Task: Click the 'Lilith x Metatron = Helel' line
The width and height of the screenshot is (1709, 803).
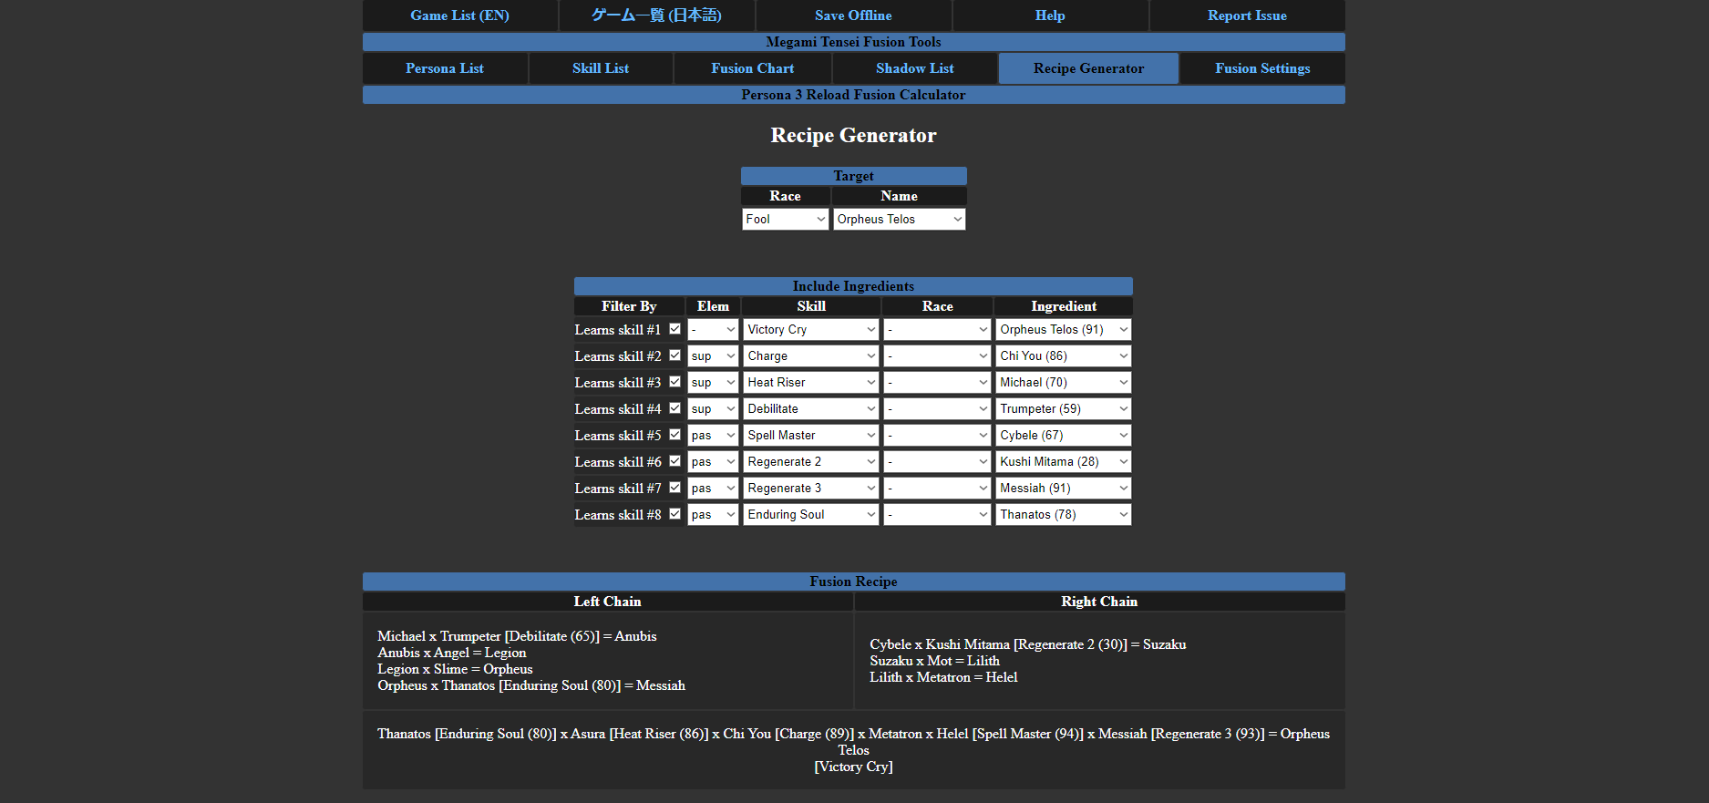Action: (943, 677)
